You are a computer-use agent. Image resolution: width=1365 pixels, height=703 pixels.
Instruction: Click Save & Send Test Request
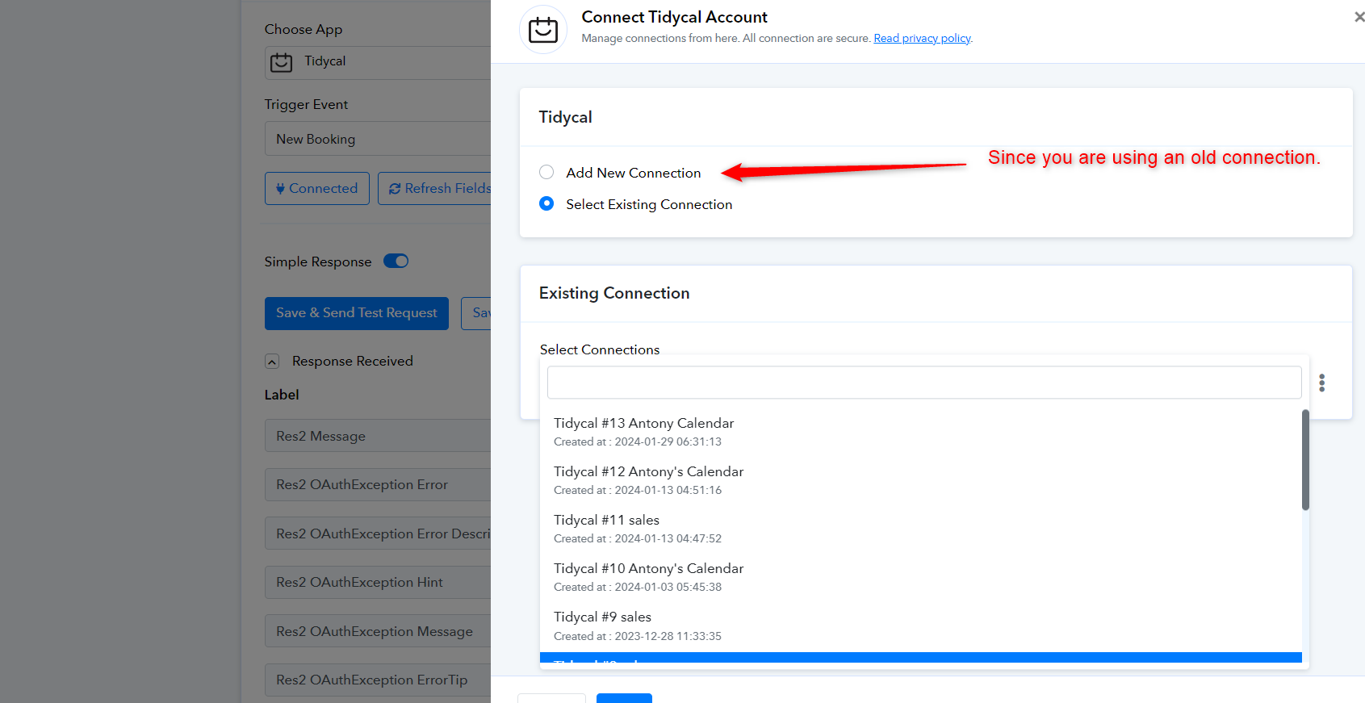coord(357,313)
